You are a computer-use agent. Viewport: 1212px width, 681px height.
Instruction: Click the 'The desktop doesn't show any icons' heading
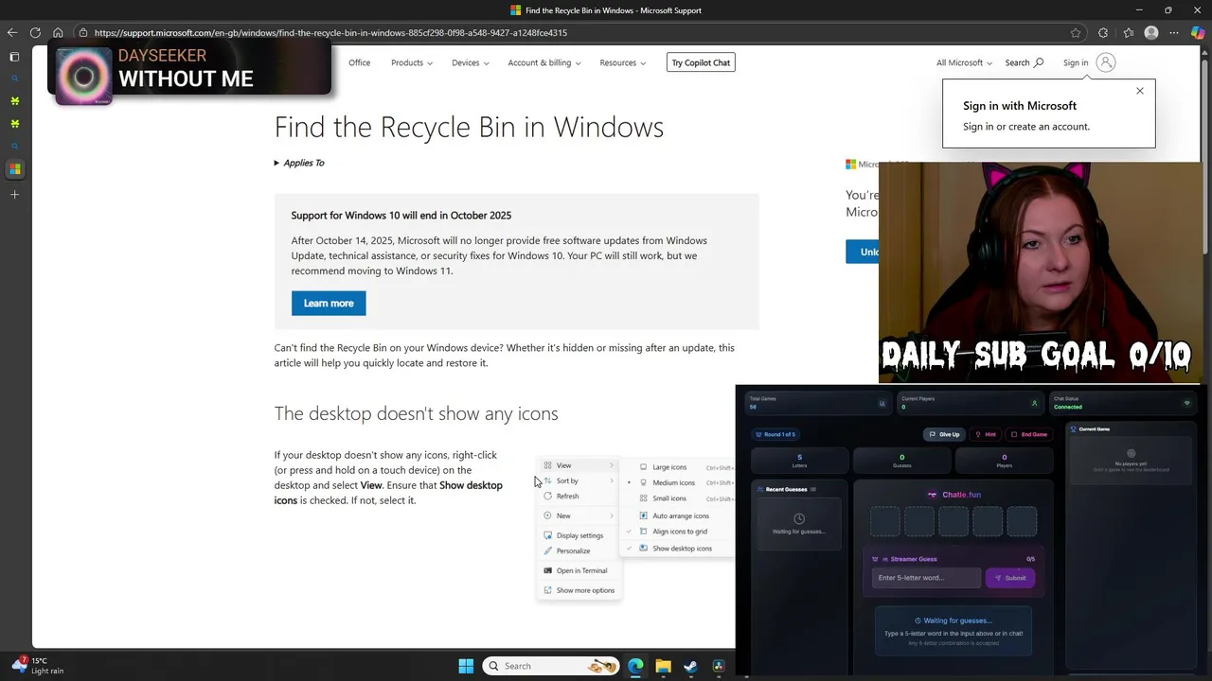(x=416, y=413)
